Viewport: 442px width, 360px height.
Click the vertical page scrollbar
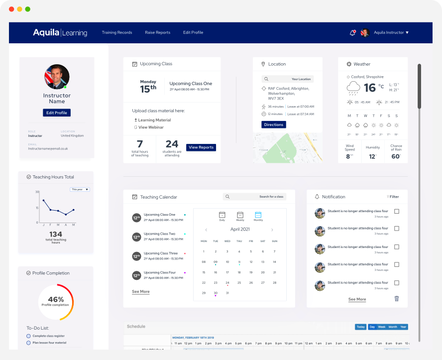click(419, 86)
